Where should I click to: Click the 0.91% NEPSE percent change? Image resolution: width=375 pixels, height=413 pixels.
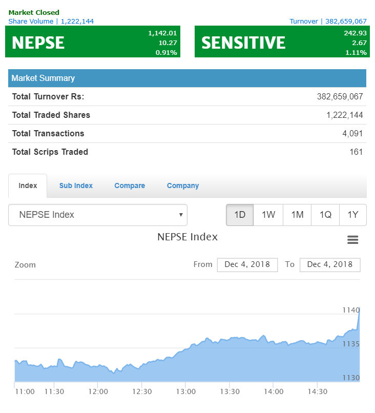pos(166,53)
